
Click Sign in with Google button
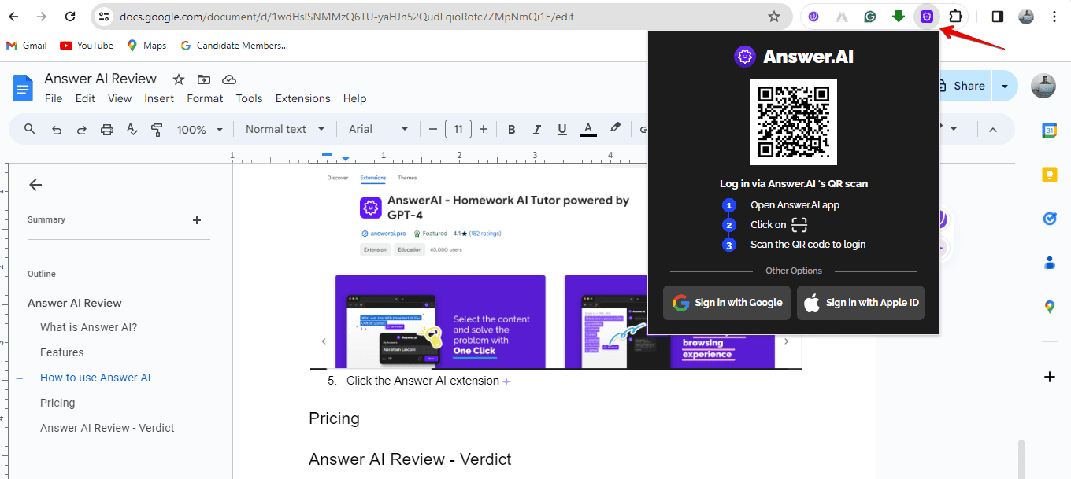(x=726, y=303)
